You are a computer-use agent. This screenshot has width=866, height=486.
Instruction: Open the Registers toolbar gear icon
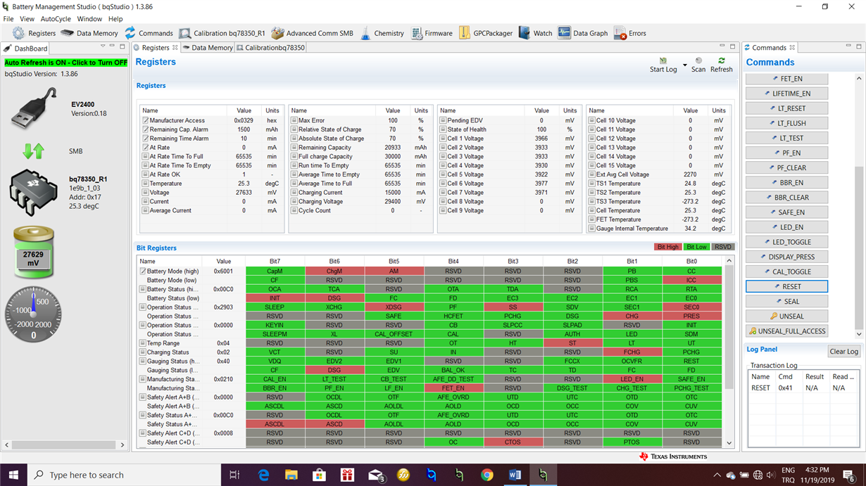click(18, 33)
